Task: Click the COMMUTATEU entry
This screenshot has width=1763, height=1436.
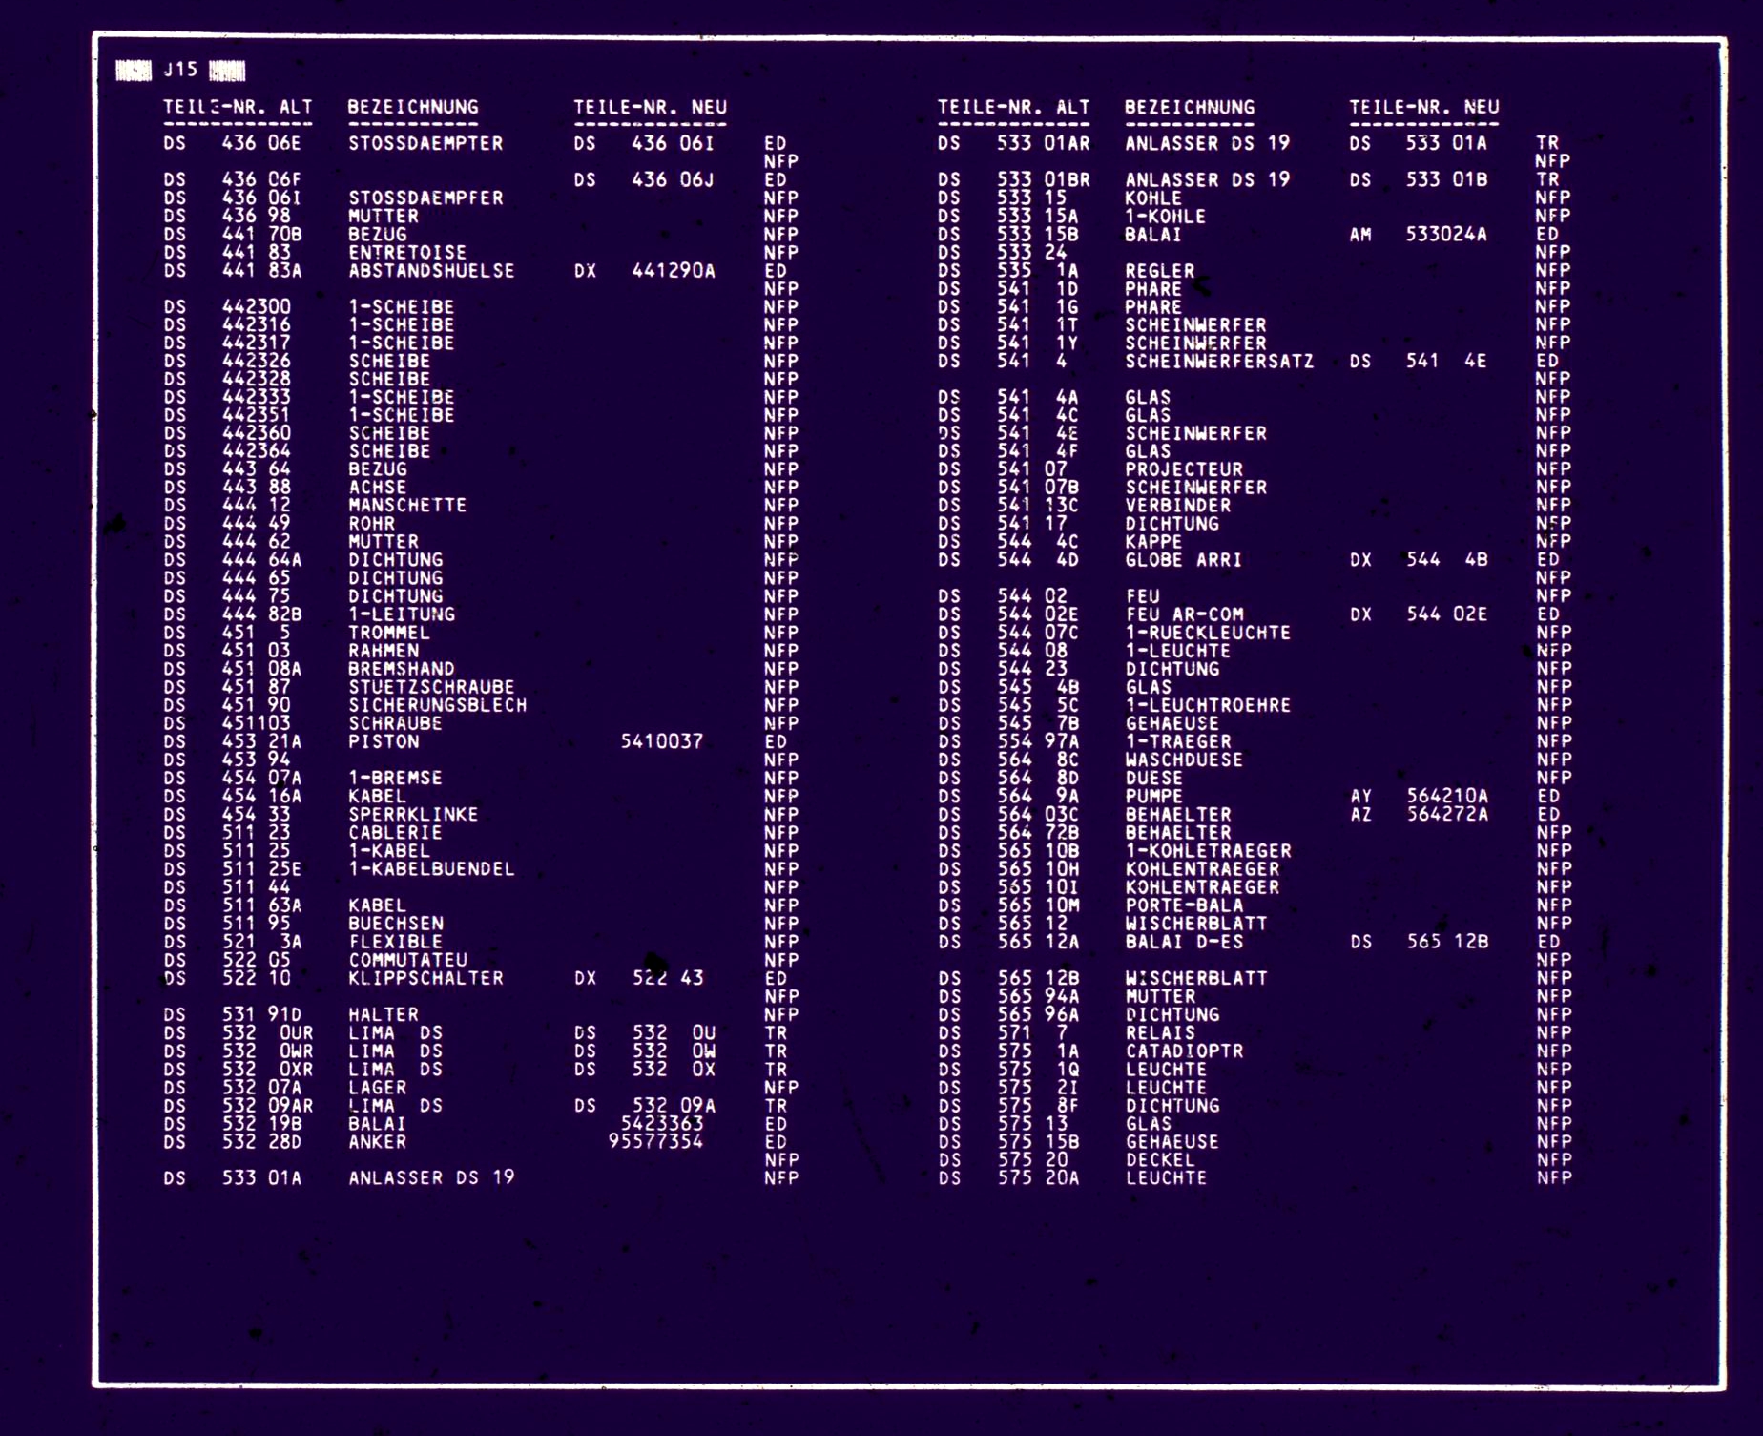Action: [407, 960]
